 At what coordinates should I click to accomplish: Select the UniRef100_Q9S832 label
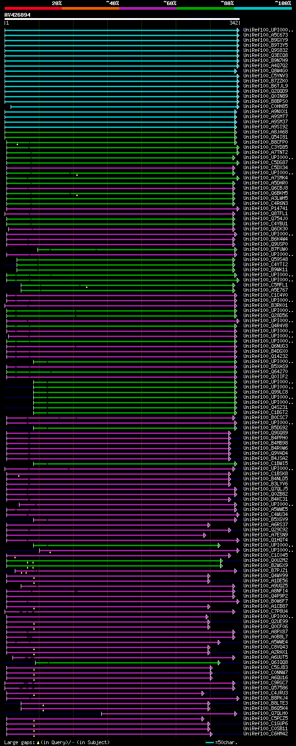[265, 50]
